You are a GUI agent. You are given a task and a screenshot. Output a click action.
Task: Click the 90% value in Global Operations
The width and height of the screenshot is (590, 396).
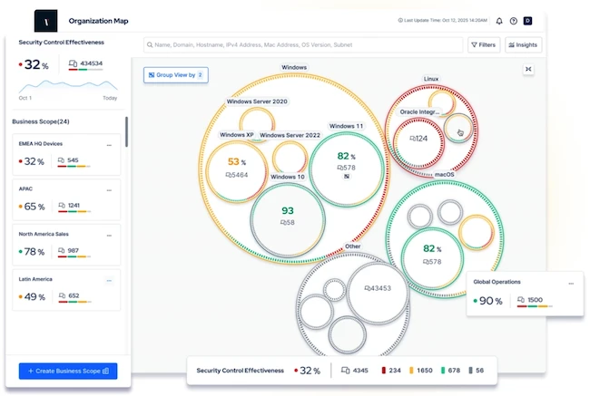pos(491,301)
